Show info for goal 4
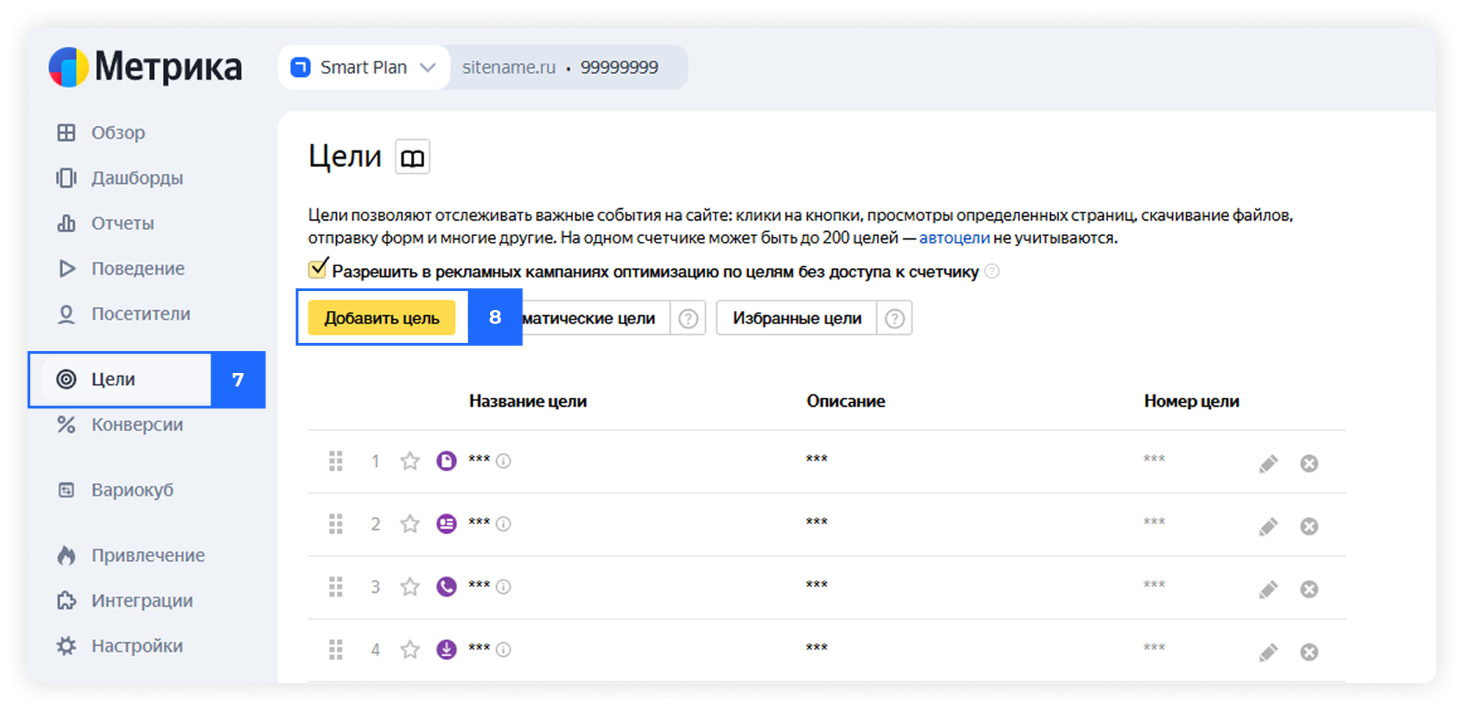Screen dimensions: 1464x711 (x=503, y=650)
